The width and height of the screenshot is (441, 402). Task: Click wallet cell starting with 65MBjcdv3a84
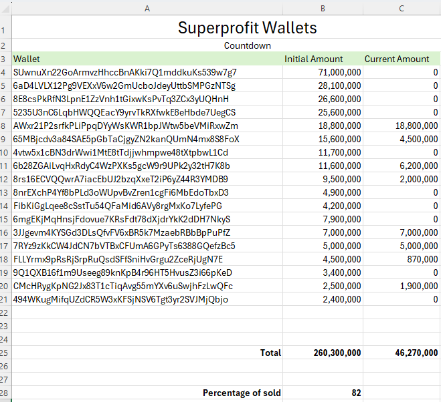coord(147,140)
